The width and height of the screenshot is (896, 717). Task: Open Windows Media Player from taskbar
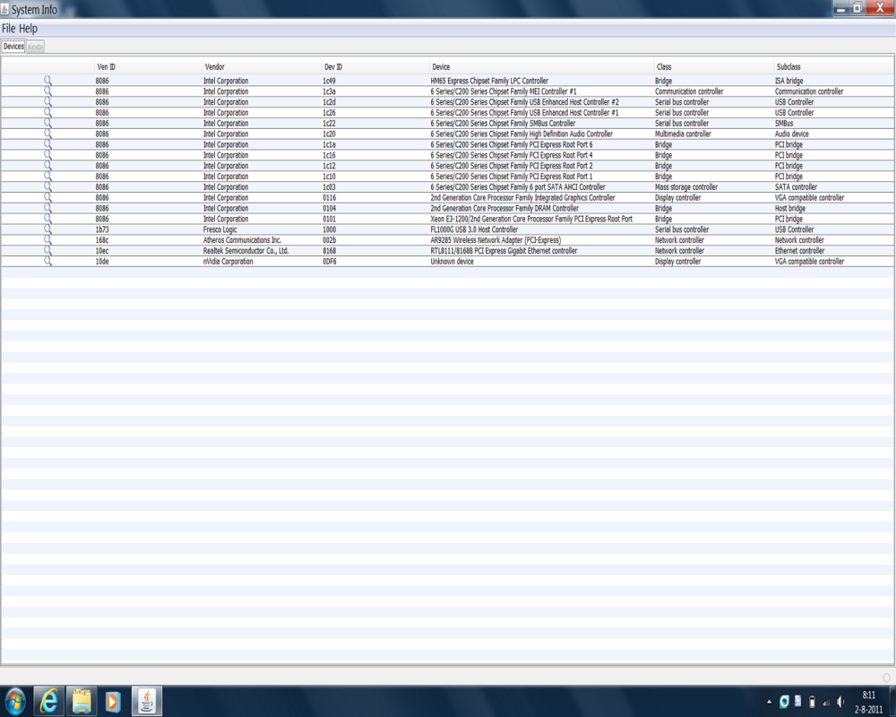click(113, 701)
